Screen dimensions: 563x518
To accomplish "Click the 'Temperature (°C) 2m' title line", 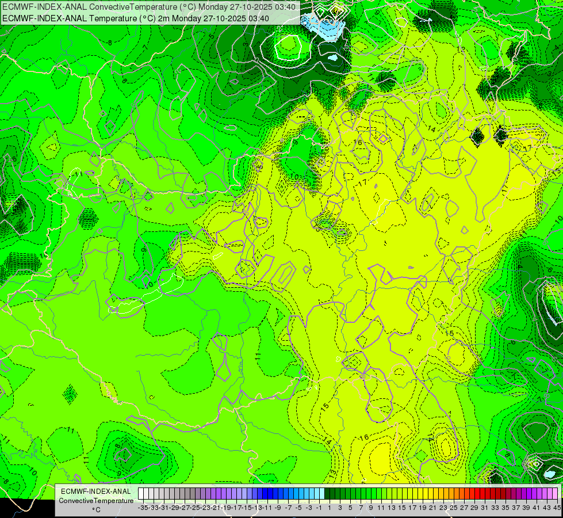I will click(136, 18).
